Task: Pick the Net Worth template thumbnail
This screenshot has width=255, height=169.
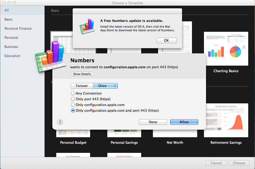Action: tap(175, 133)
